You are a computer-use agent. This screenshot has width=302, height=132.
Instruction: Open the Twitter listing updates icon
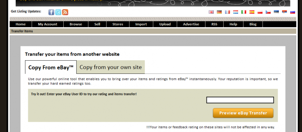[x=58, y=12]
